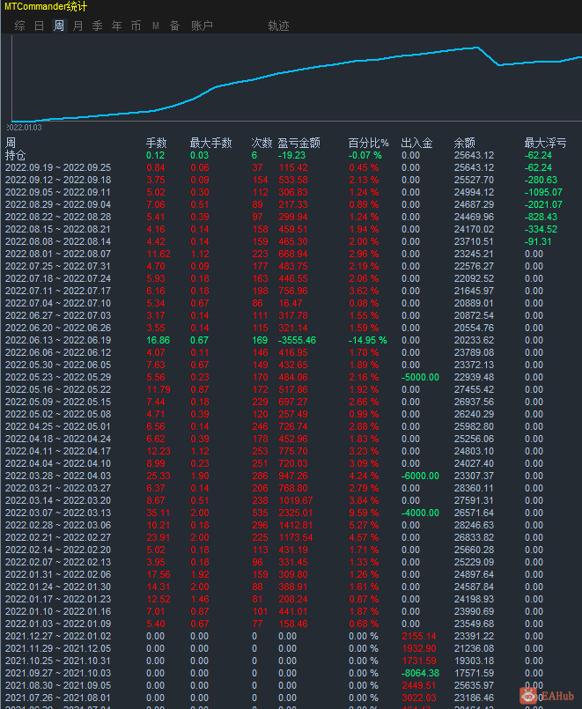Switch to the 季 quarterly tab
The height and width of the screenshot is (709, 582).
(x=98, y=26)
